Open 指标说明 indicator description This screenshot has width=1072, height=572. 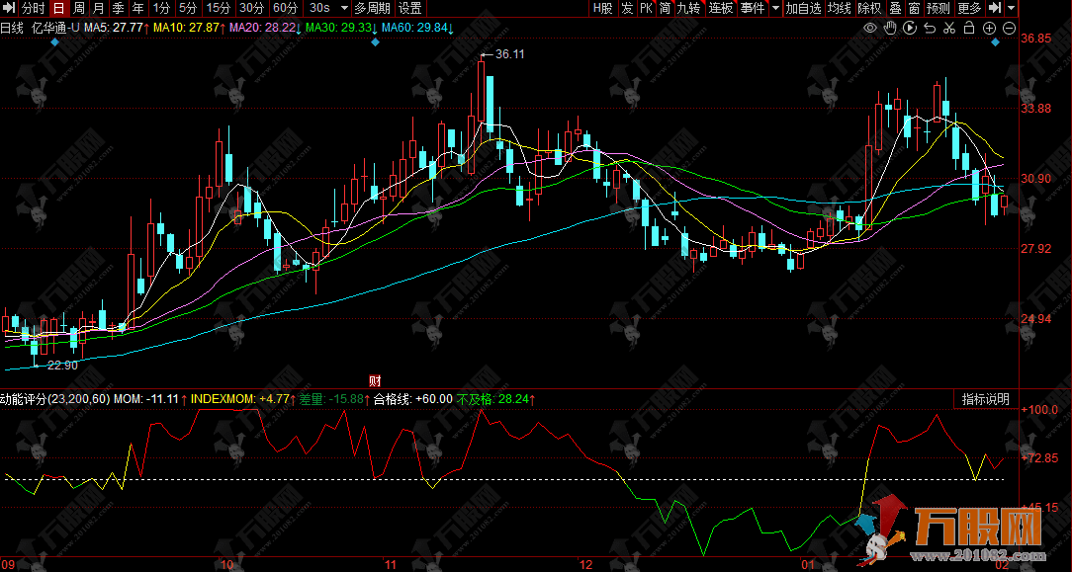click(986, 399)
